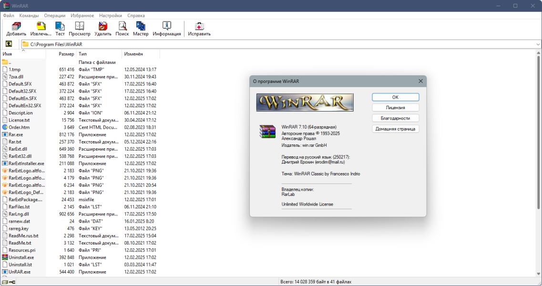This screenshot has width=542, height=286.
Task: Click the WinRAR logo banner in dialog
Action: click(x=305, y=102)
